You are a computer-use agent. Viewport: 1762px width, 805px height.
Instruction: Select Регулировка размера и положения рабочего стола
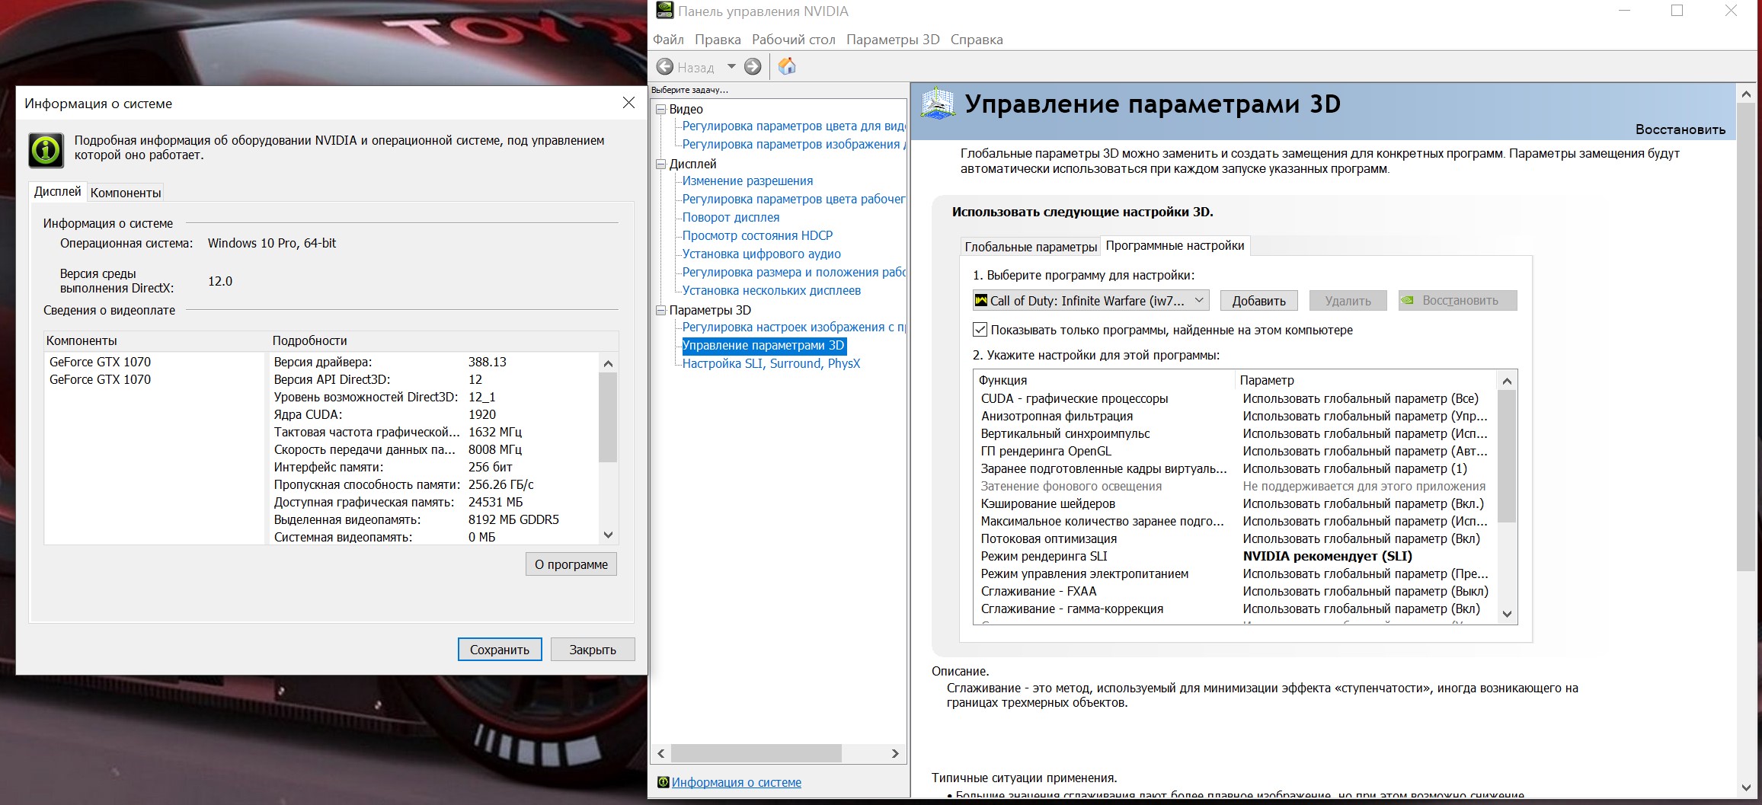pyautogui.click(x=794, y=273)
